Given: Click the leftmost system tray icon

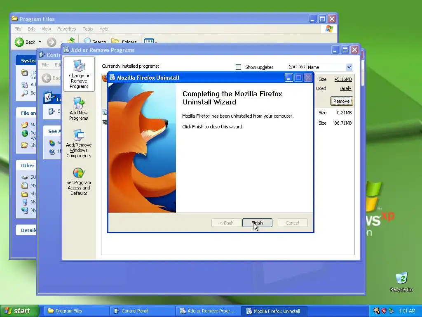Looking at the screenshot, I should coord(376,311).
